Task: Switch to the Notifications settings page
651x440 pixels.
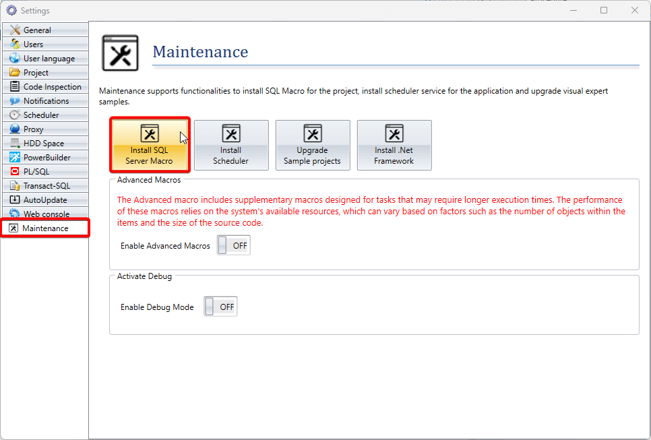Action: pyautogui.click(x=46, y=101)
